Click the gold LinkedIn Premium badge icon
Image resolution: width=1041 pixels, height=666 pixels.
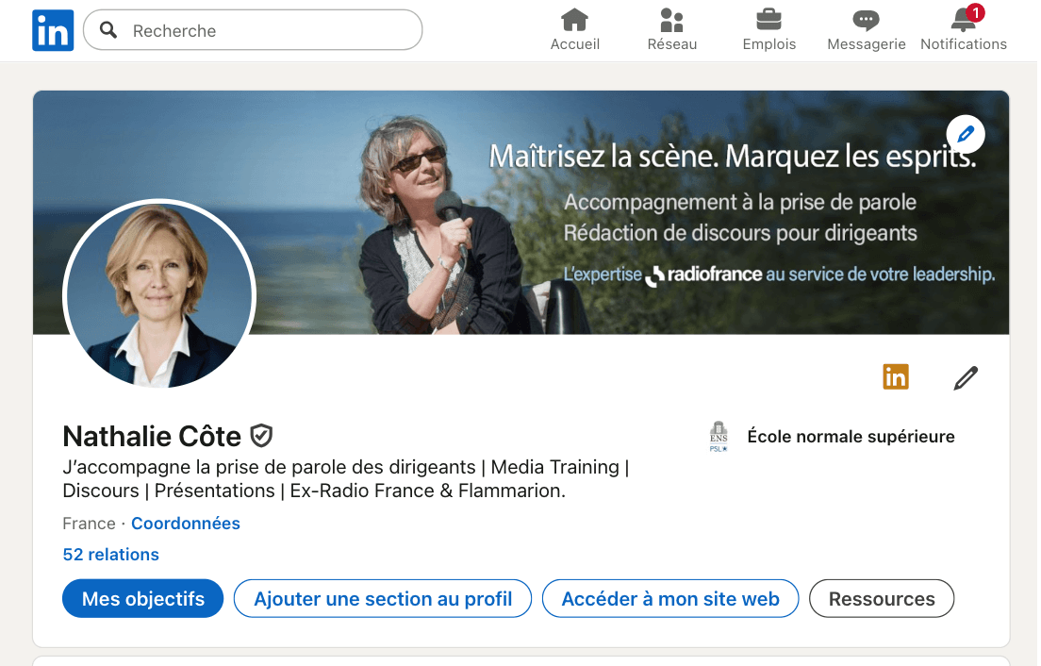895,376
